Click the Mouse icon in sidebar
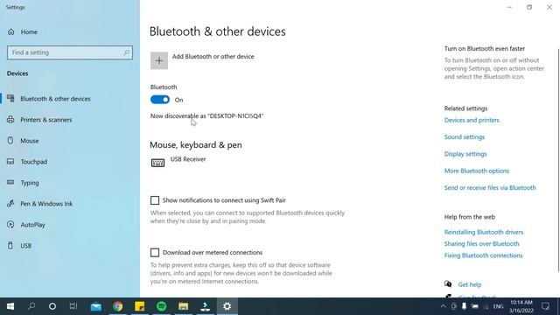The height and width of the screenshot is (315, 560). pos(10,140)
